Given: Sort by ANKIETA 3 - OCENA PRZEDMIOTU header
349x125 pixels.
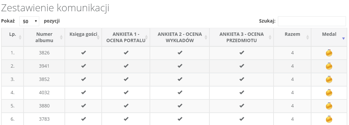Looking at the screenshot, I should [242, 37].
